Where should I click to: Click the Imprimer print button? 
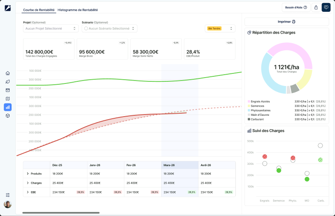pos(286,22)
